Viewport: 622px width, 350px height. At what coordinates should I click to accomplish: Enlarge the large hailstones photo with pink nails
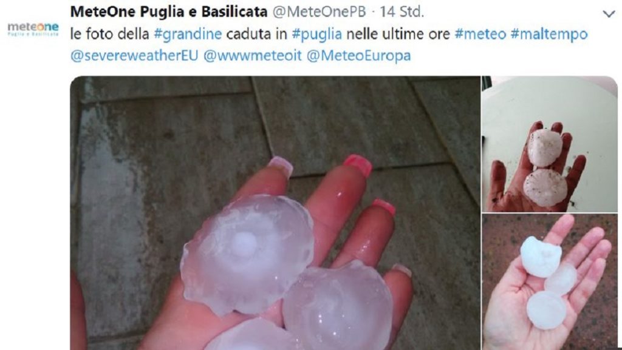[275, 213]
